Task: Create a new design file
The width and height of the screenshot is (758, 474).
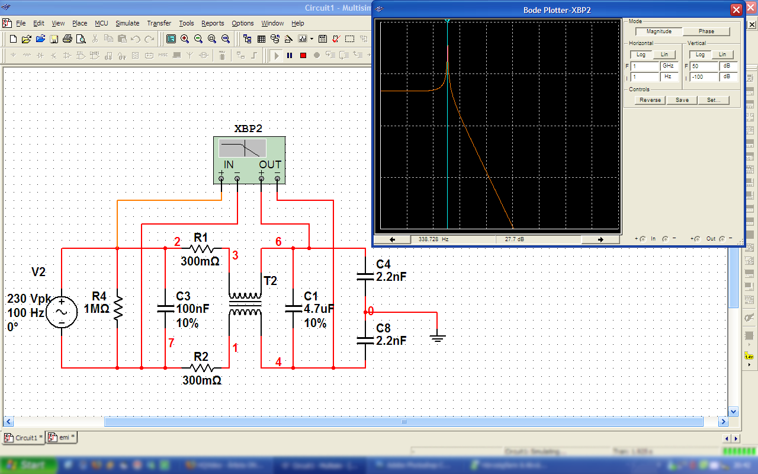Action: point(14,39)
